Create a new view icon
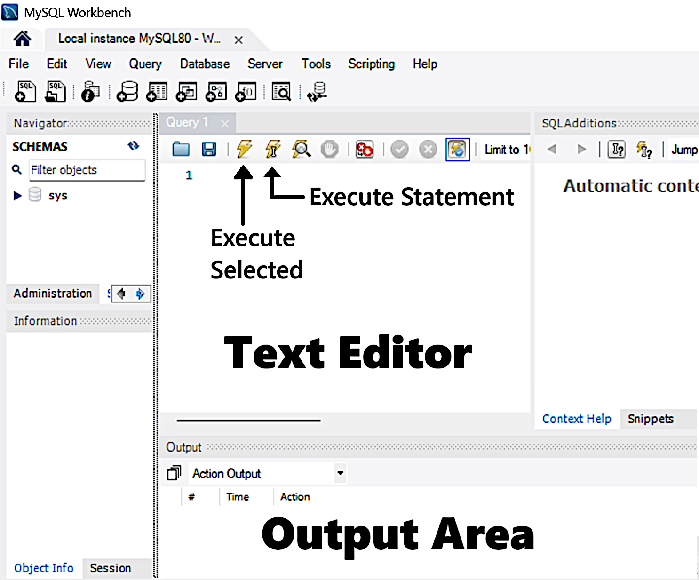This screenshot has height=580, width=699. (187, 91)
